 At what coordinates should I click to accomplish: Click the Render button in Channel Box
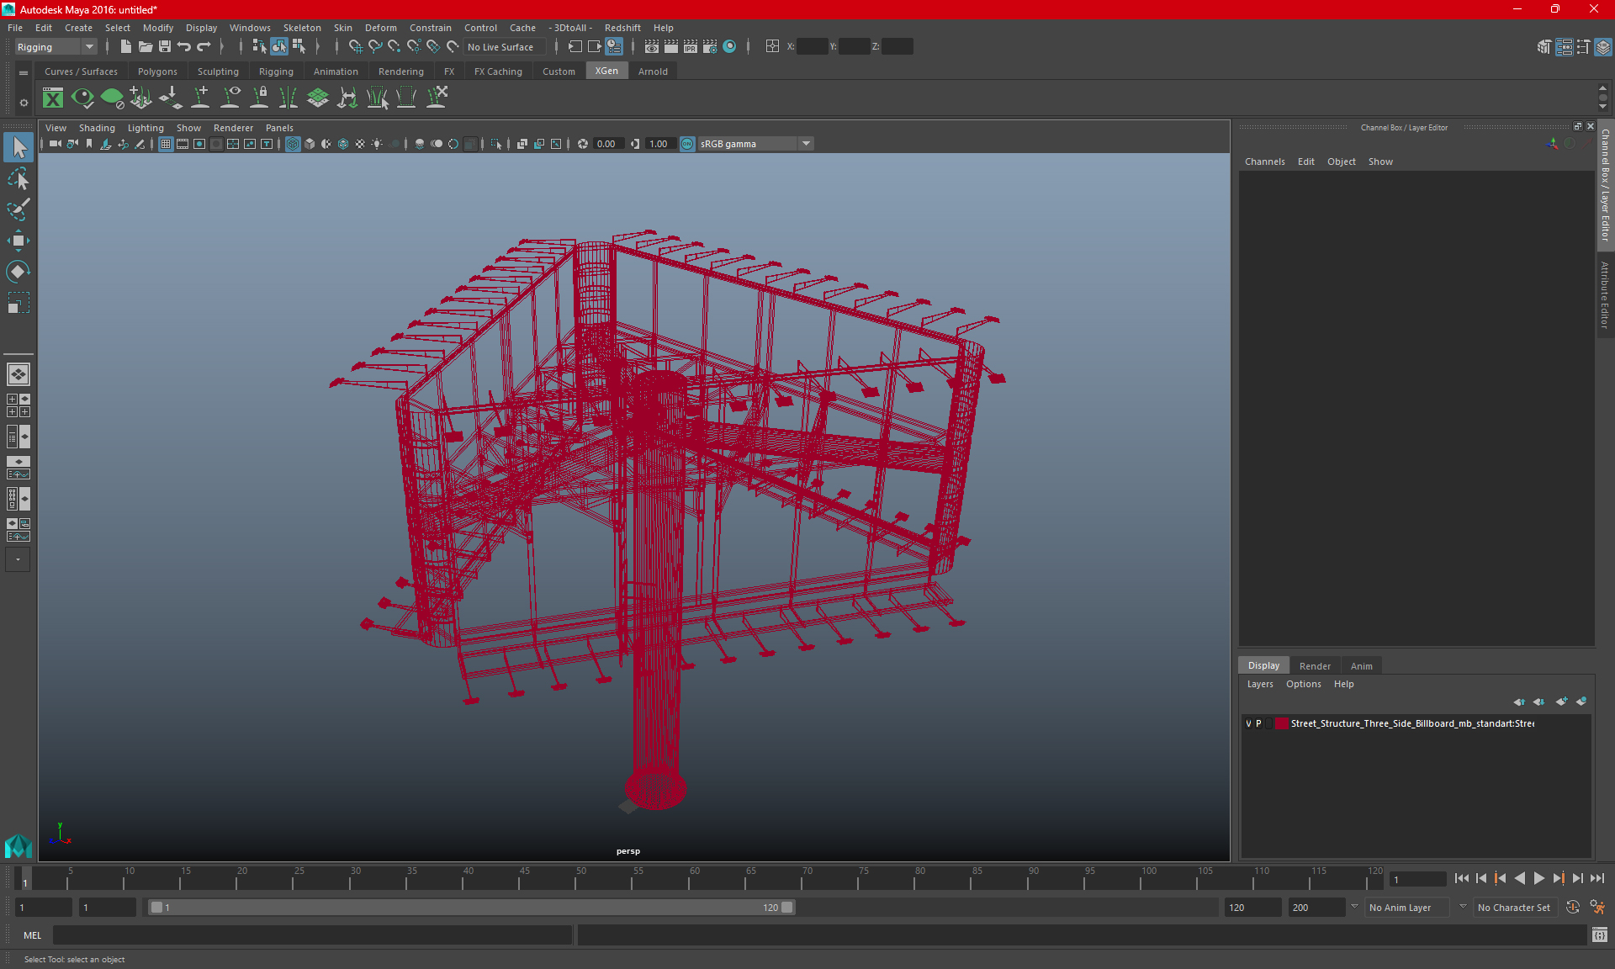1315,665
